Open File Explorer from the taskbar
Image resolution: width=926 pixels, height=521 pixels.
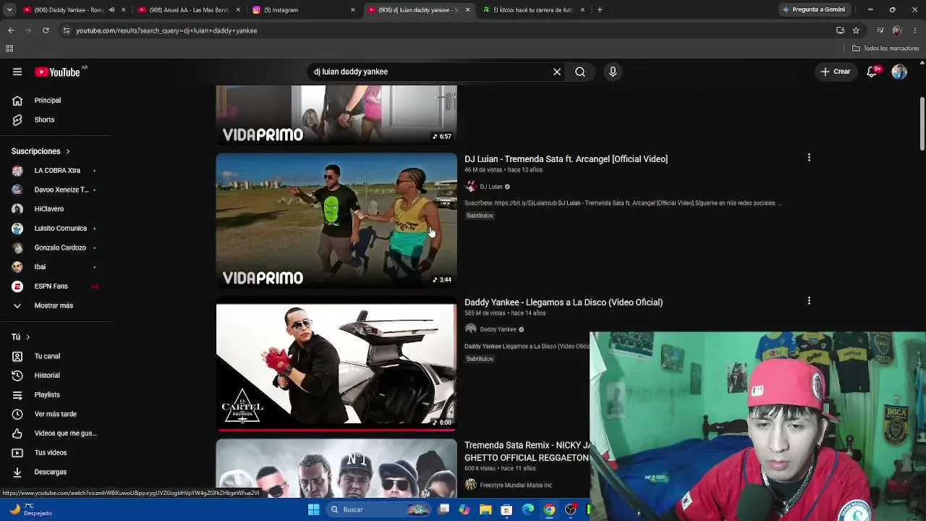[x=485, y=509]
